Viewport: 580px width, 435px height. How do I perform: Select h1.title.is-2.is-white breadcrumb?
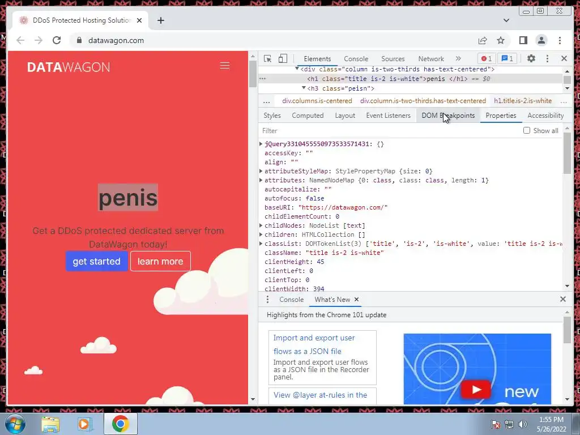523,101
